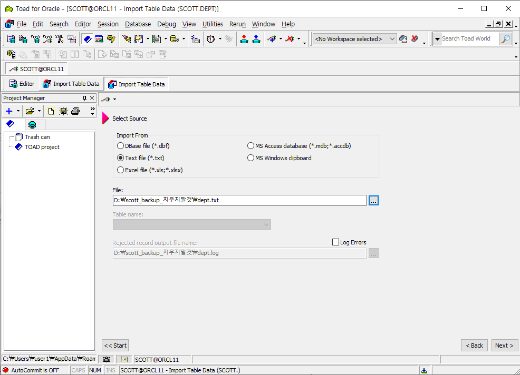520x375 pixels.
Task: Click the << Start button
Action: (x=115, y=346)
